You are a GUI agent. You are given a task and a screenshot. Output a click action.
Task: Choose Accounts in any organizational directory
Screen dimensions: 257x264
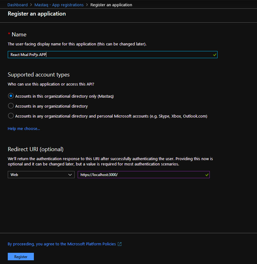coord(11,106)
